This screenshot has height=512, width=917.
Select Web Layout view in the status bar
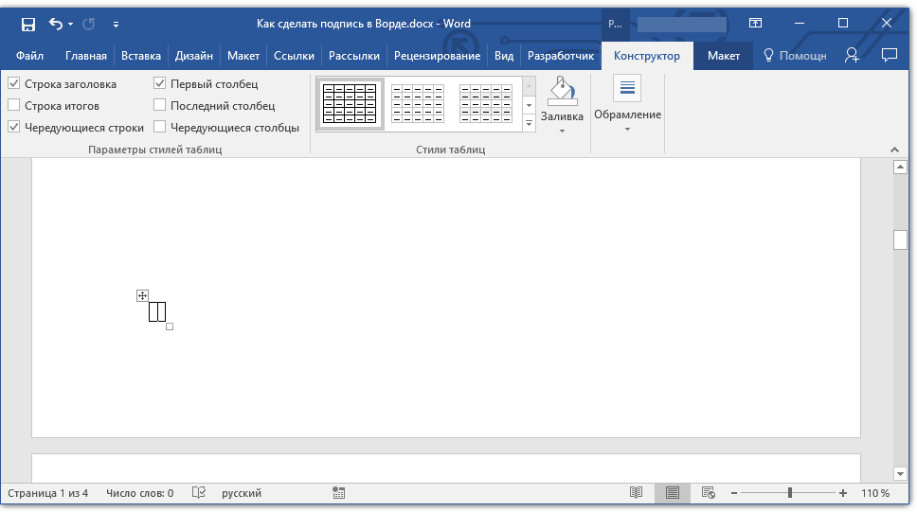pyautogui.click(x=709, y=493)
